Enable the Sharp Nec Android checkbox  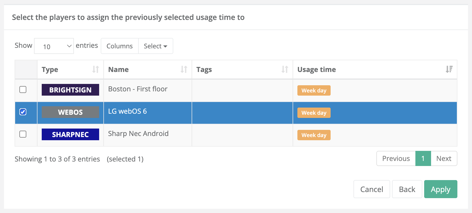(x=23, y=134)
